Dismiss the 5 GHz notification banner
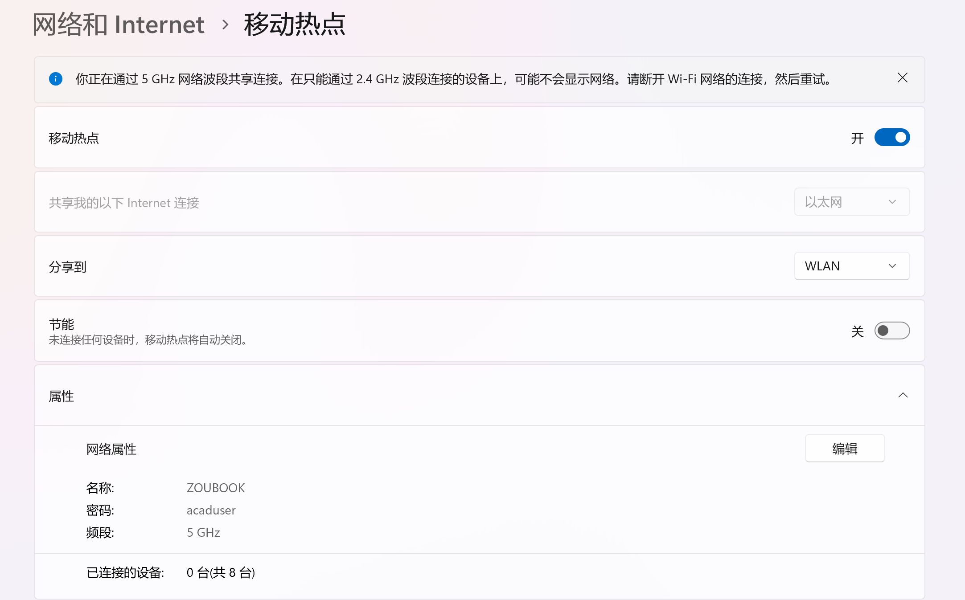The height and width of the screenshot is (600, 965). [x=903, y=78]
